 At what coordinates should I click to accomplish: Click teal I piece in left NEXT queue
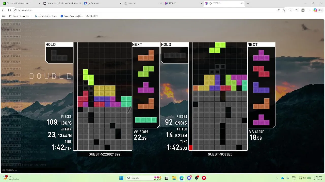click(x=146, y=120)
